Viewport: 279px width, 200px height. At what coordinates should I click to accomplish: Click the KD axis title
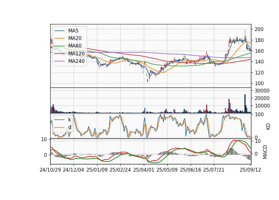[268, 127]
